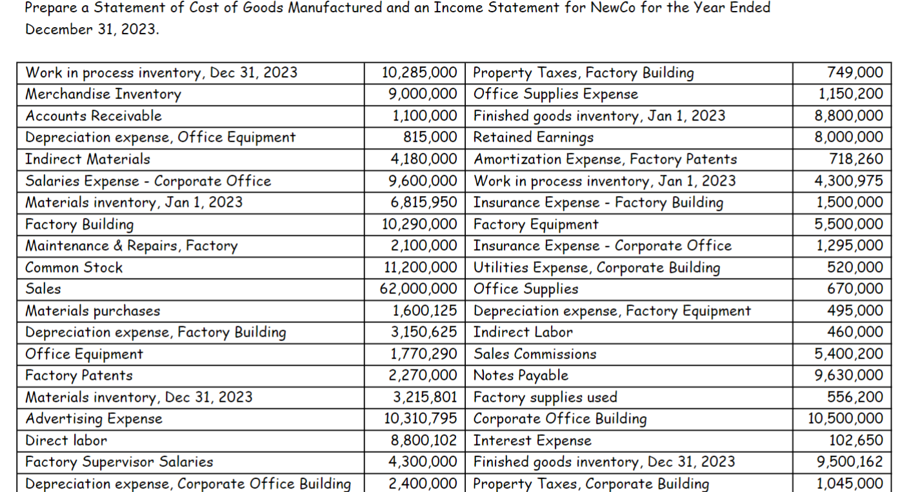Image resolution: width=920 pixels, height=492 pixels.
Task: Click the 'Common Stock' label
Action: click(x=74, y=268)
